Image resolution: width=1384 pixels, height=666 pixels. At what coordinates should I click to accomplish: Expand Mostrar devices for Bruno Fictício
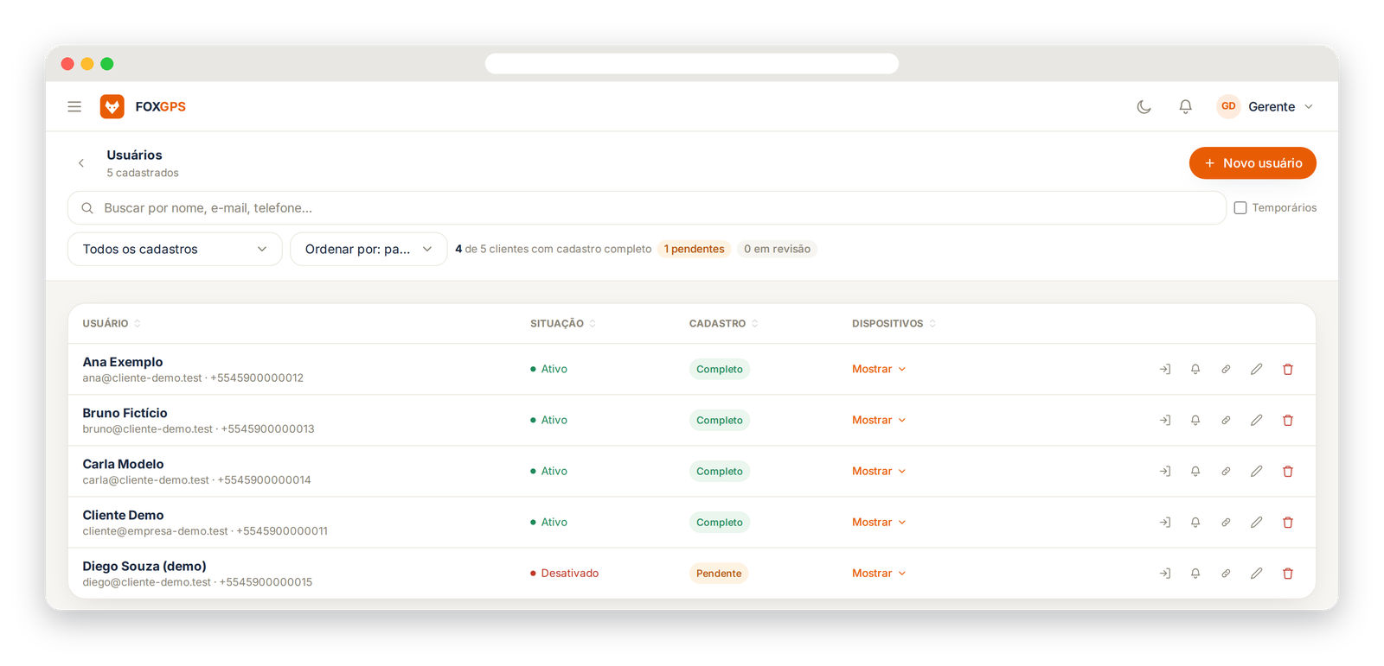[879, 421]
